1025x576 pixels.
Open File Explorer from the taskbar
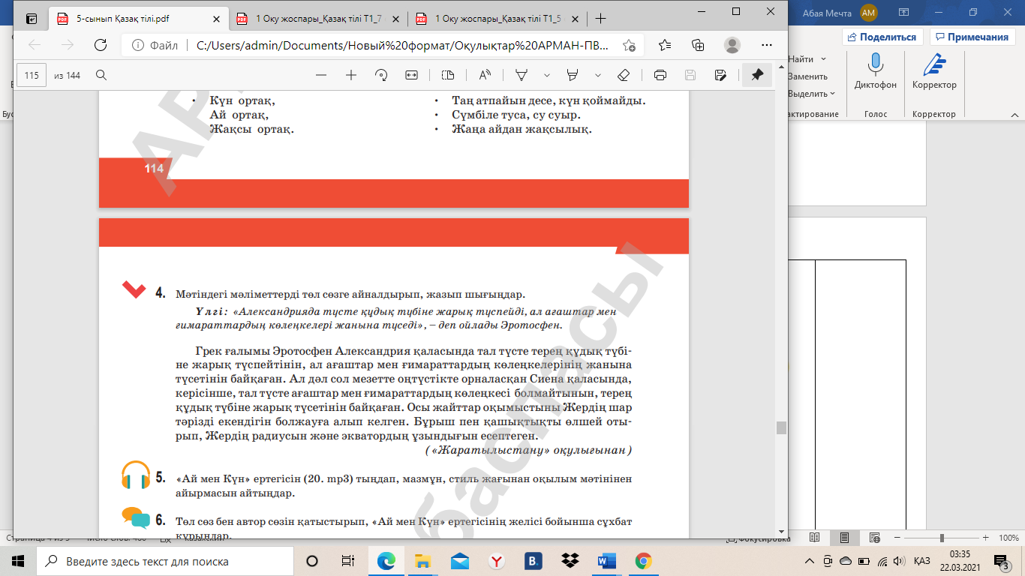(423, 561)
